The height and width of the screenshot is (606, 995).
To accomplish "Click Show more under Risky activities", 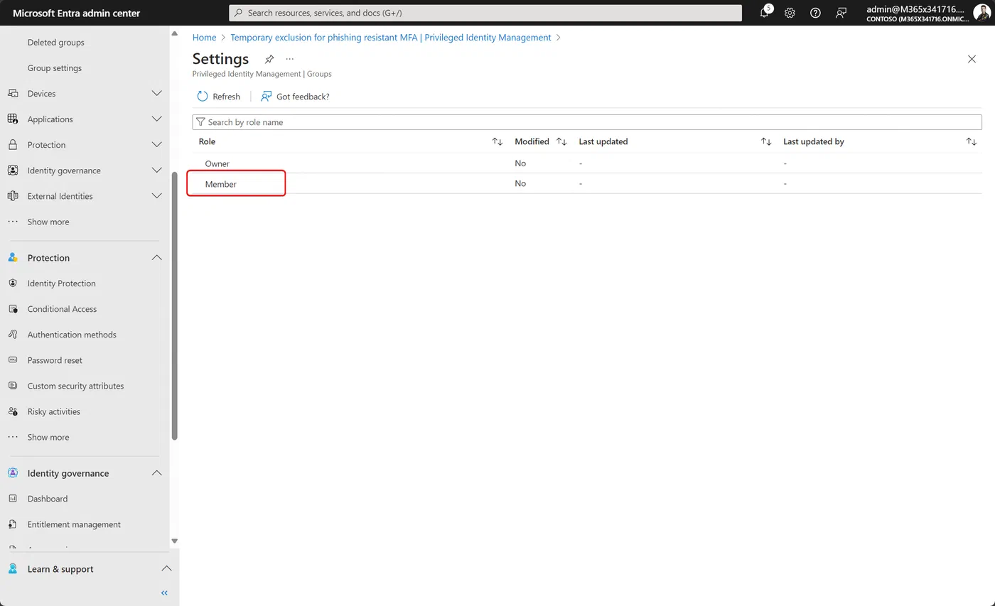I will click(x=48, y=437).
